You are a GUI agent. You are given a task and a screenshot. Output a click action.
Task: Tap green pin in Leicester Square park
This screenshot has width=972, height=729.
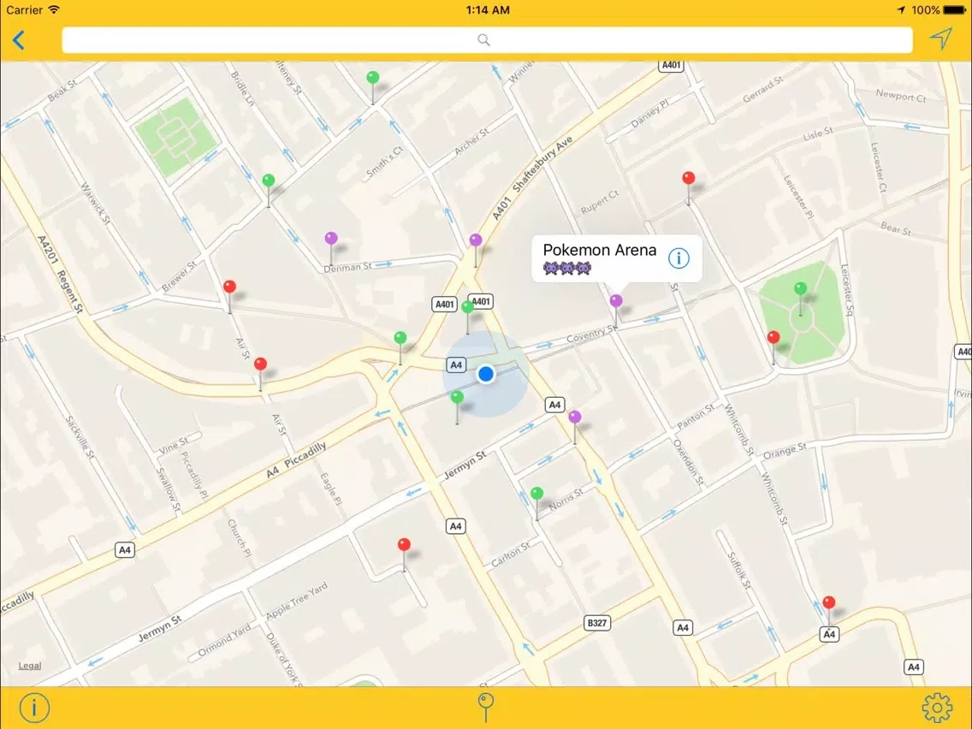800,290
